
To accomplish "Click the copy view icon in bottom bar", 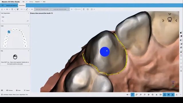I will 152,95.
